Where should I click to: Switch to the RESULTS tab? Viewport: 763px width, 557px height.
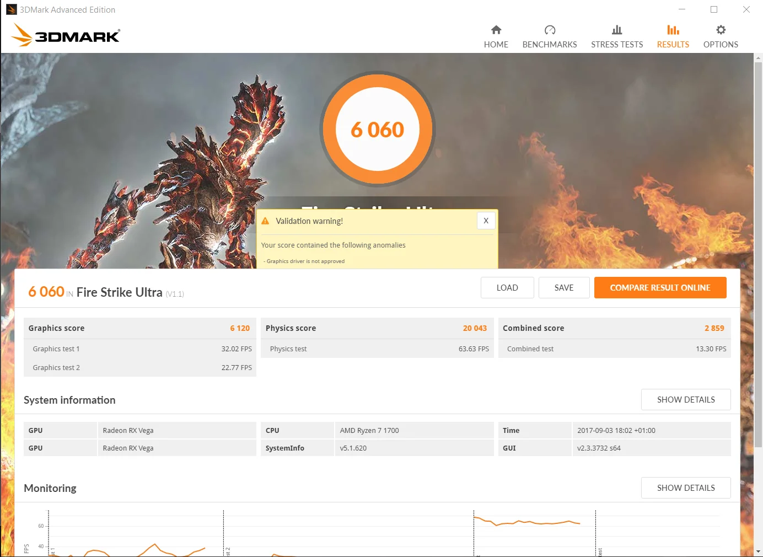673,37
